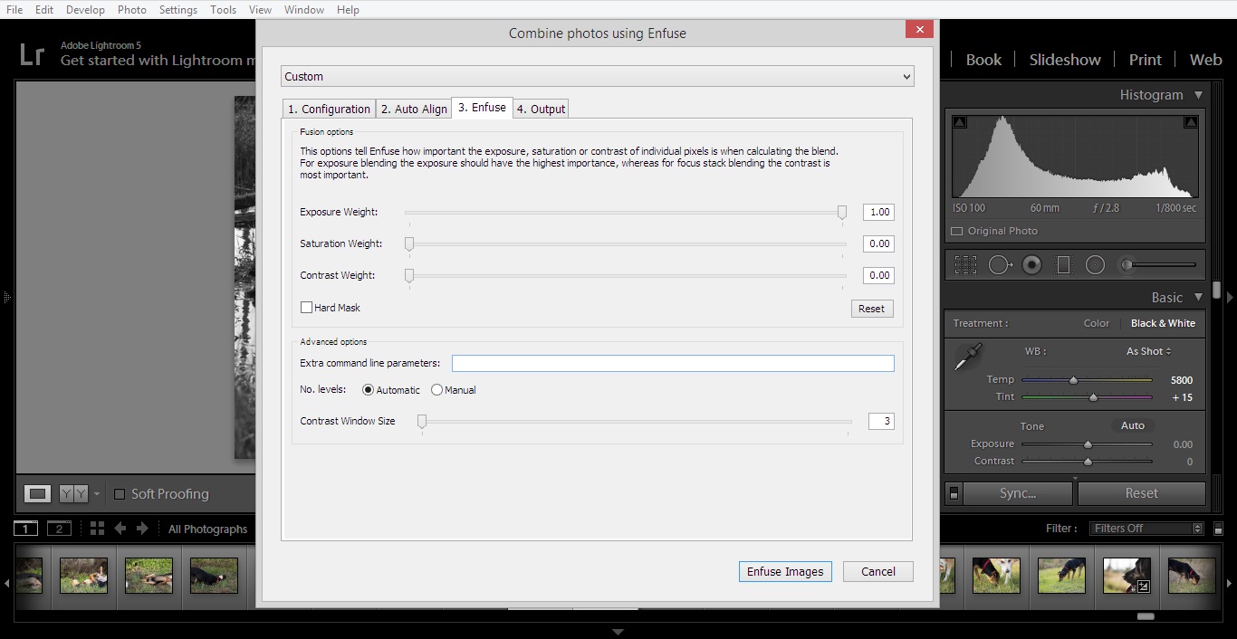Viewport: 1237px width, 639px height.
Task: Show left panel via left edge arrow
Action: click(5, 297)
